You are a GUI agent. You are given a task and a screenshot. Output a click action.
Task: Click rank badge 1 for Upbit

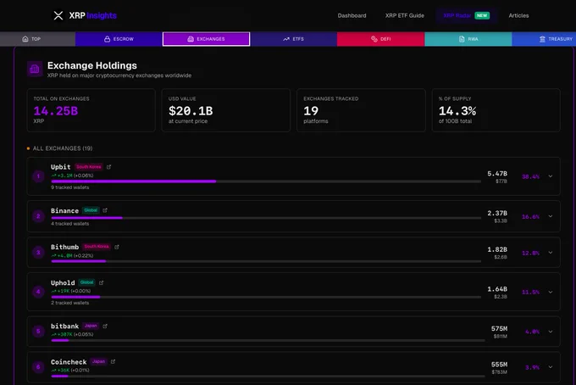38,176
